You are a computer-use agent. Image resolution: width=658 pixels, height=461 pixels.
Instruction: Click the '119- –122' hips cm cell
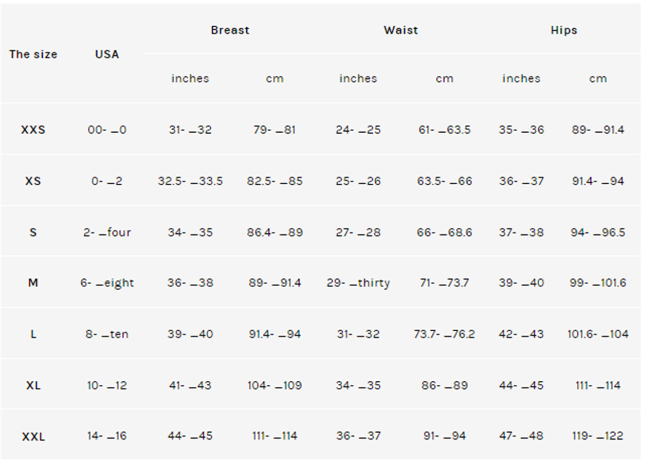[x=598, y=436]
